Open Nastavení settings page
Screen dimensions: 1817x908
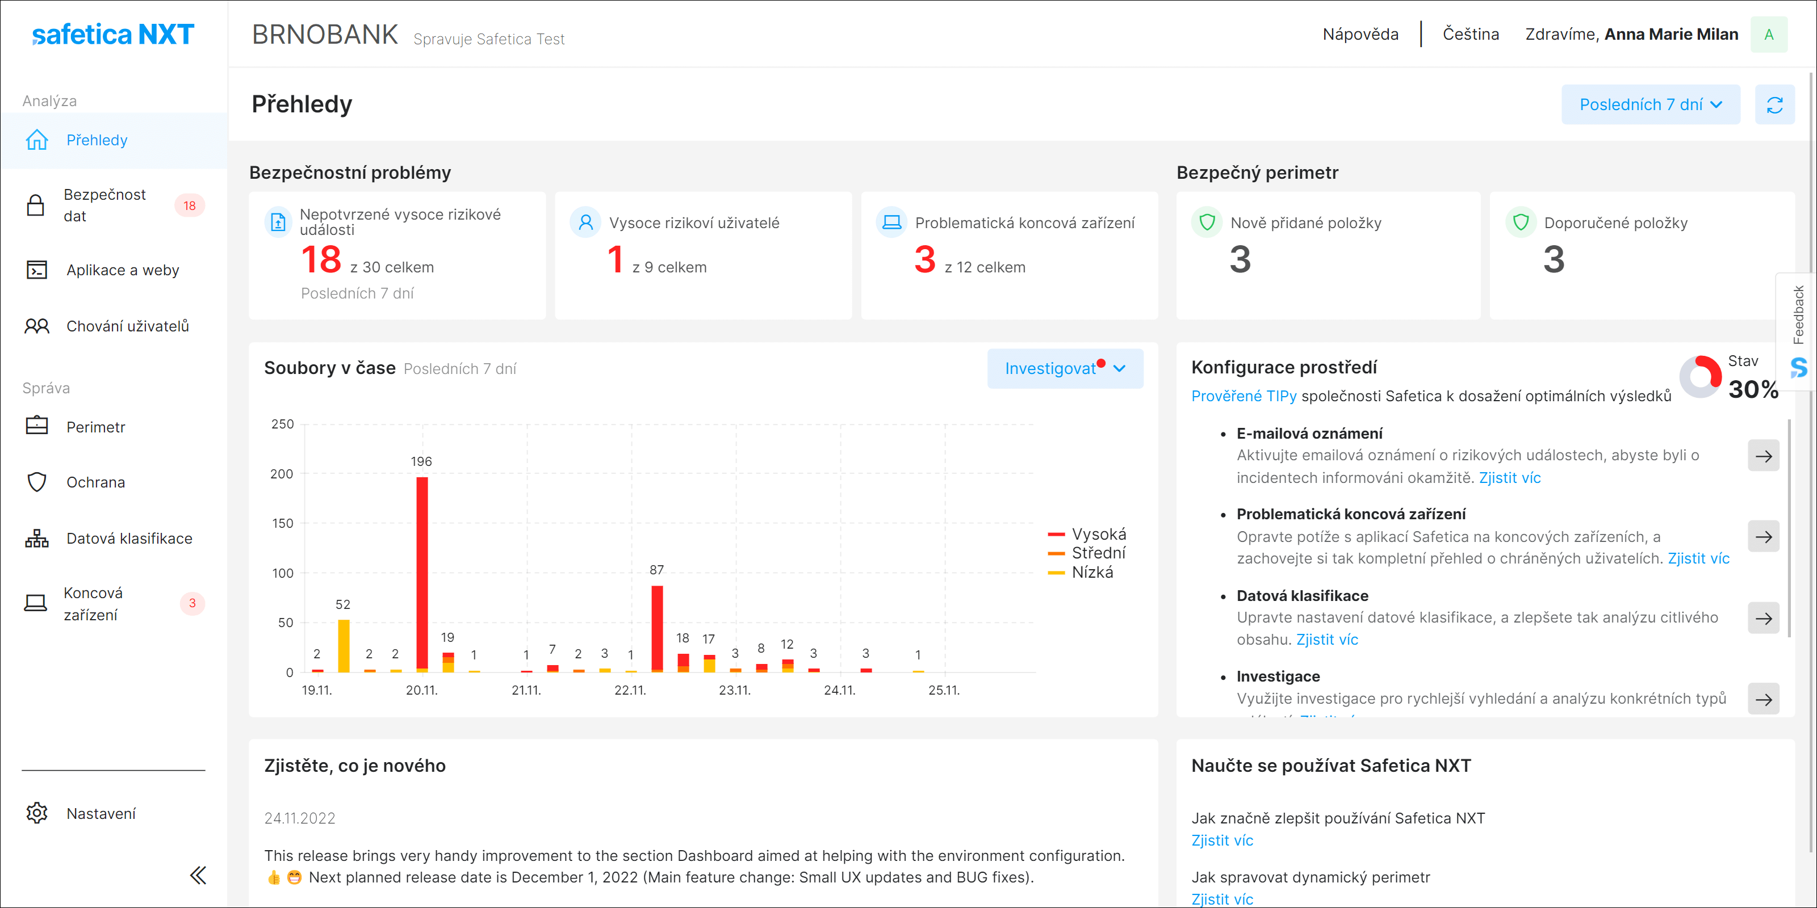[114, 814]
